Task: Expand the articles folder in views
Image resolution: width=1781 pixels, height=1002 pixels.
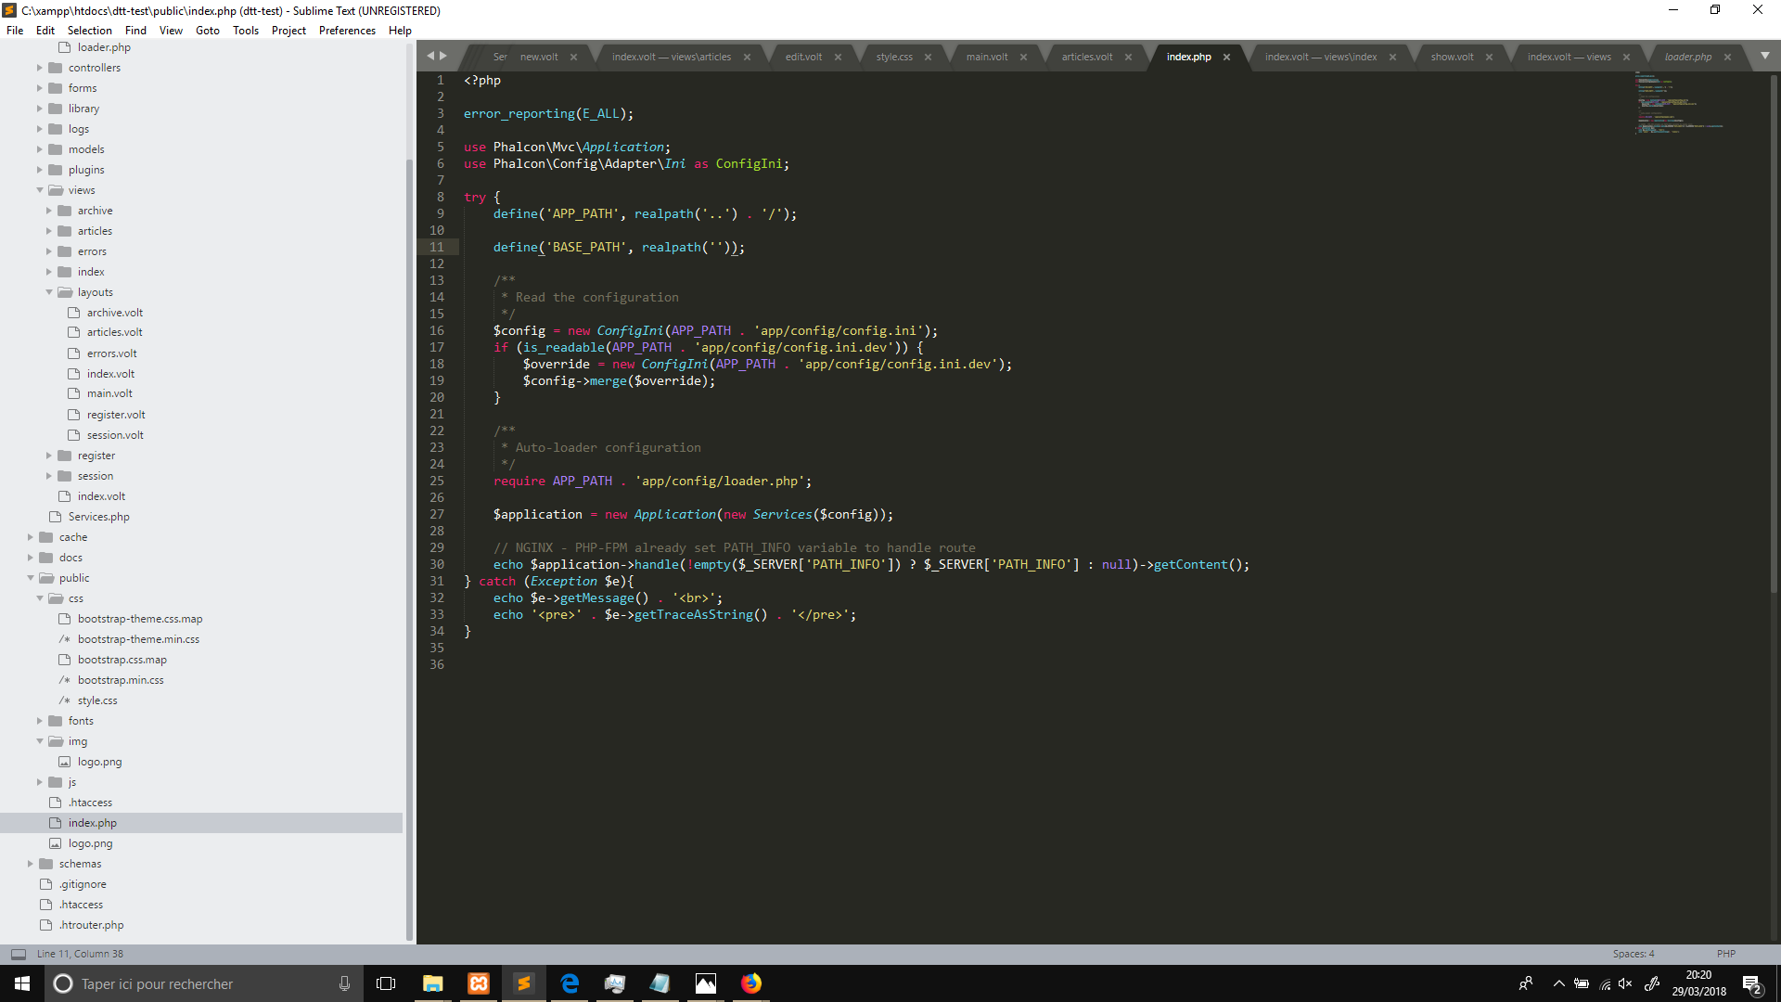Action: coord(49,231)
